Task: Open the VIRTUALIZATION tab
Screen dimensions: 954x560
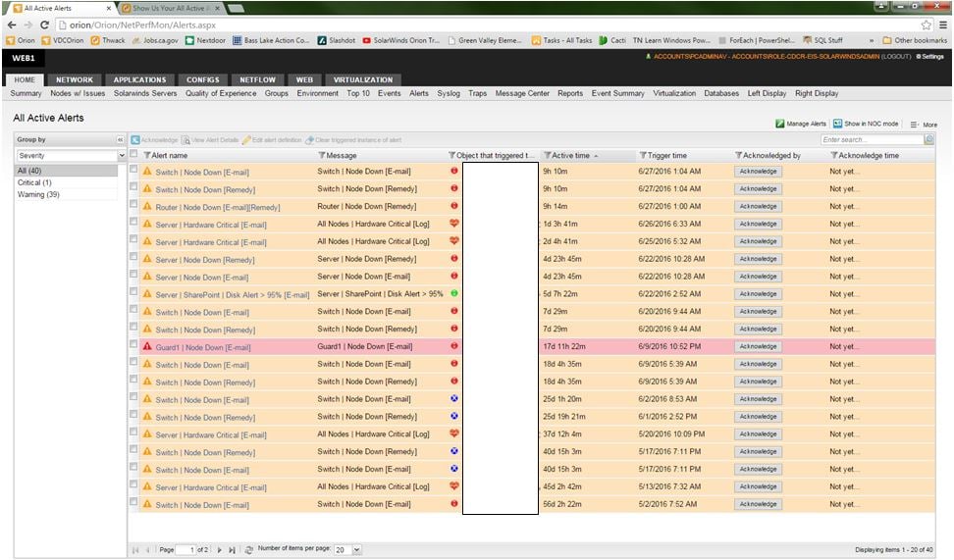Action: tap(362, 79)
